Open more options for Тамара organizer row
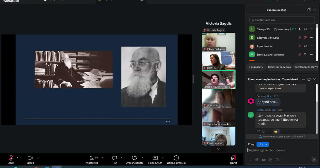 pos(311,29)
